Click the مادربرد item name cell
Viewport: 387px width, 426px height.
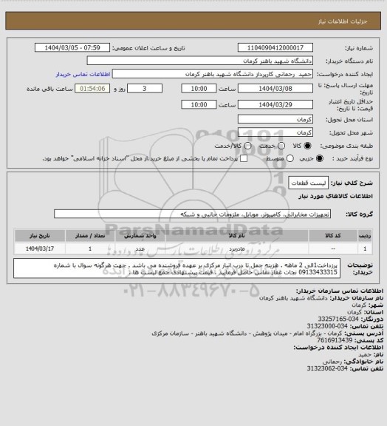click(236, 248)
